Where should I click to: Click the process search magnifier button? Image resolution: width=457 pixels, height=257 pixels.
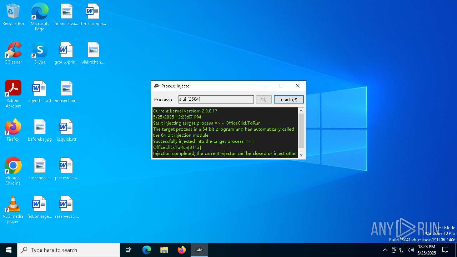(264, 99)
